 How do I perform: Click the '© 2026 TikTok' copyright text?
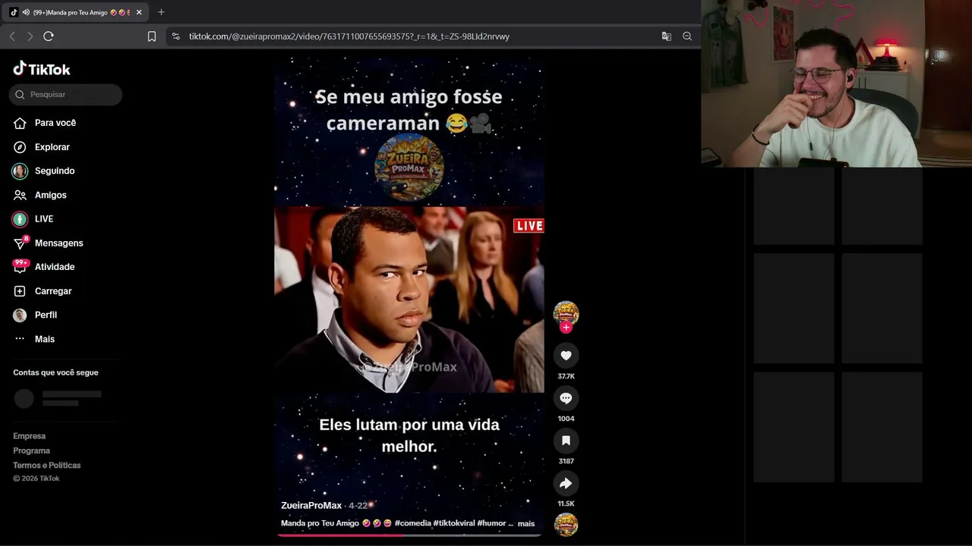[36, 479]
